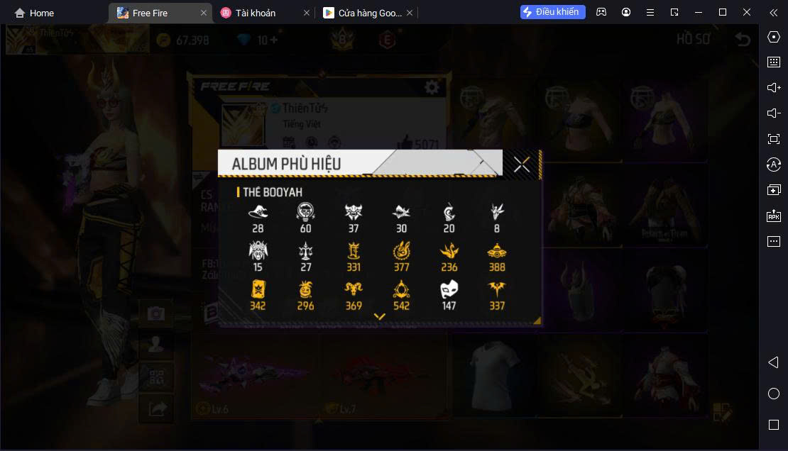Expand more badges with down chevron
Screen dimensions: 788x451
tap(379, 316)
